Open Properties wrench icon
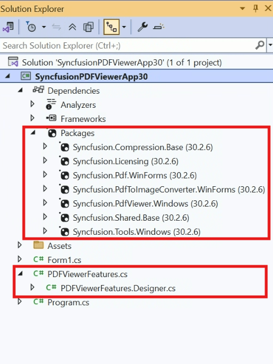This screenshot has height=364, width=273. (x=142, y=27)
